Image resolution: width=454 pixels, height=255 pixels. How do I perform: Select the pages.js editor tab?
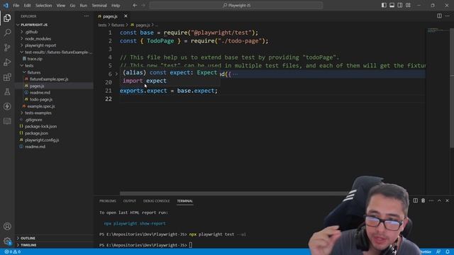point(110,16)
